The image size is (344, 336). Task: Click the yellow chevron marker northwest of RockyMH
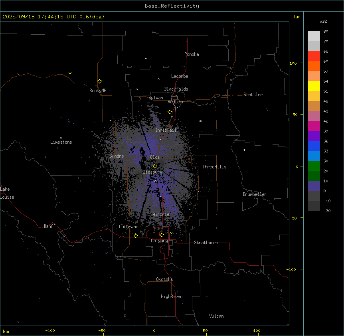coord(70,73)
